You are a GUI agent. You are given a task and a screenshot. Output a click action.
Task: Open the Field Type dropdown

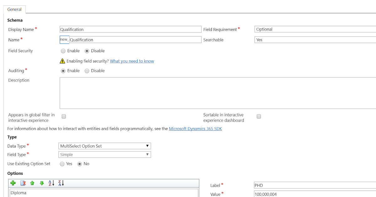147,154
